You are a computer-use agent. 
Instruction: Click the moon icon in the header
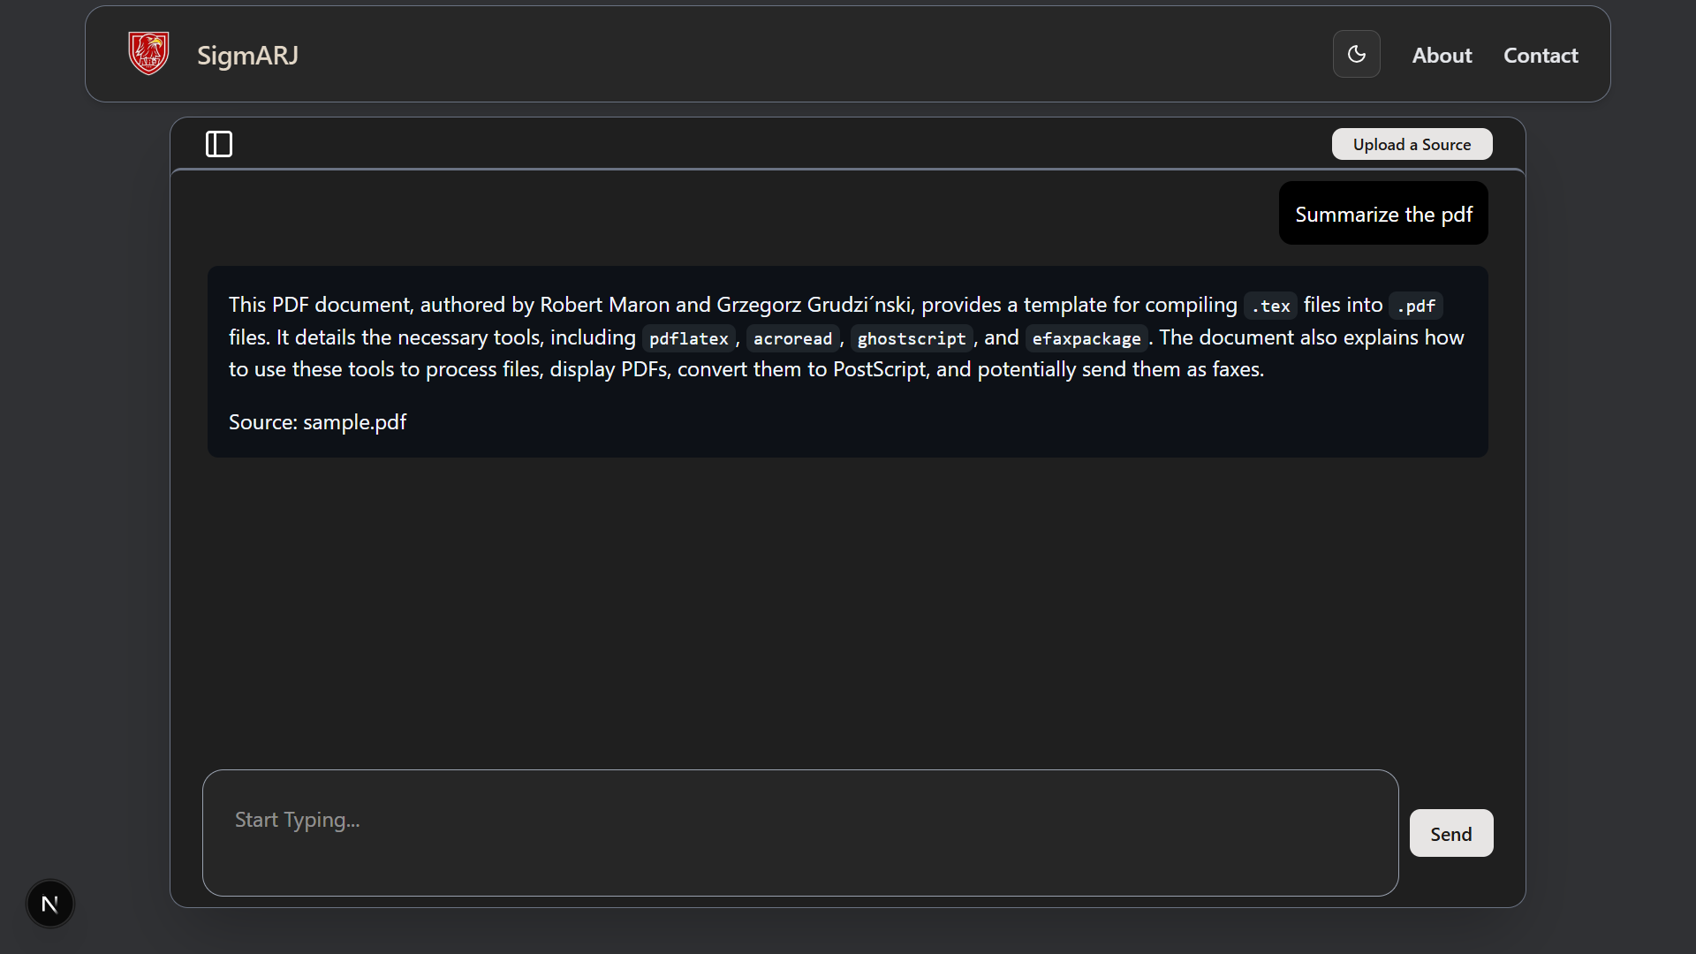coord(1357,54)
